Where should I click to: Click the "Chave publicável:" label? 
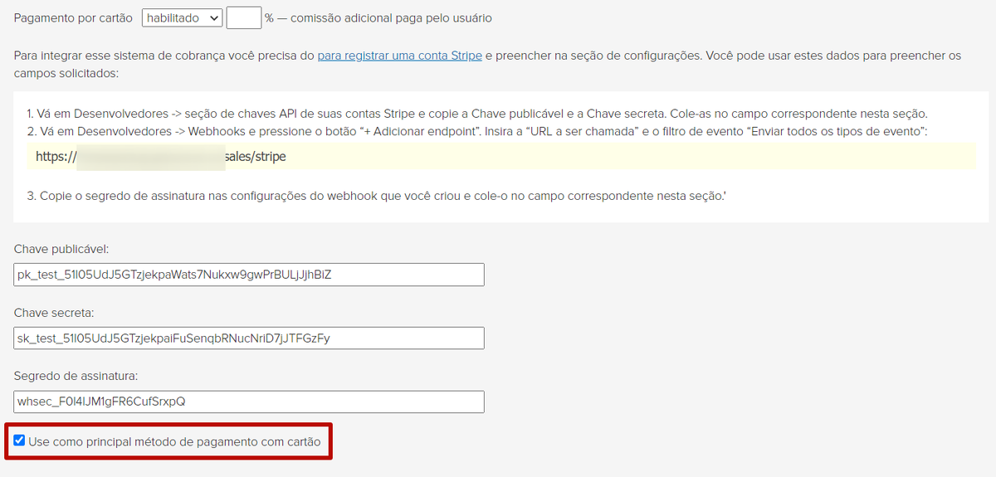[x=61, y=249]
